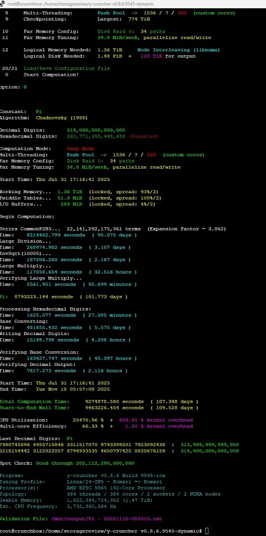266x536 pixels.
Task: Select '481655.432 seconds' time value
Action: 54,327
